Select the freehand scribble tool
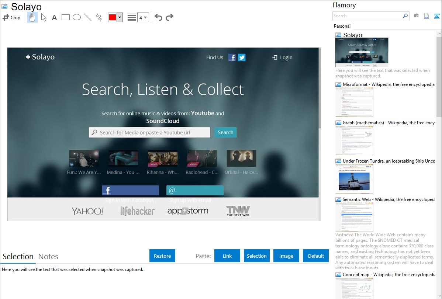This screenshot has height=299, width=442. 99,17
